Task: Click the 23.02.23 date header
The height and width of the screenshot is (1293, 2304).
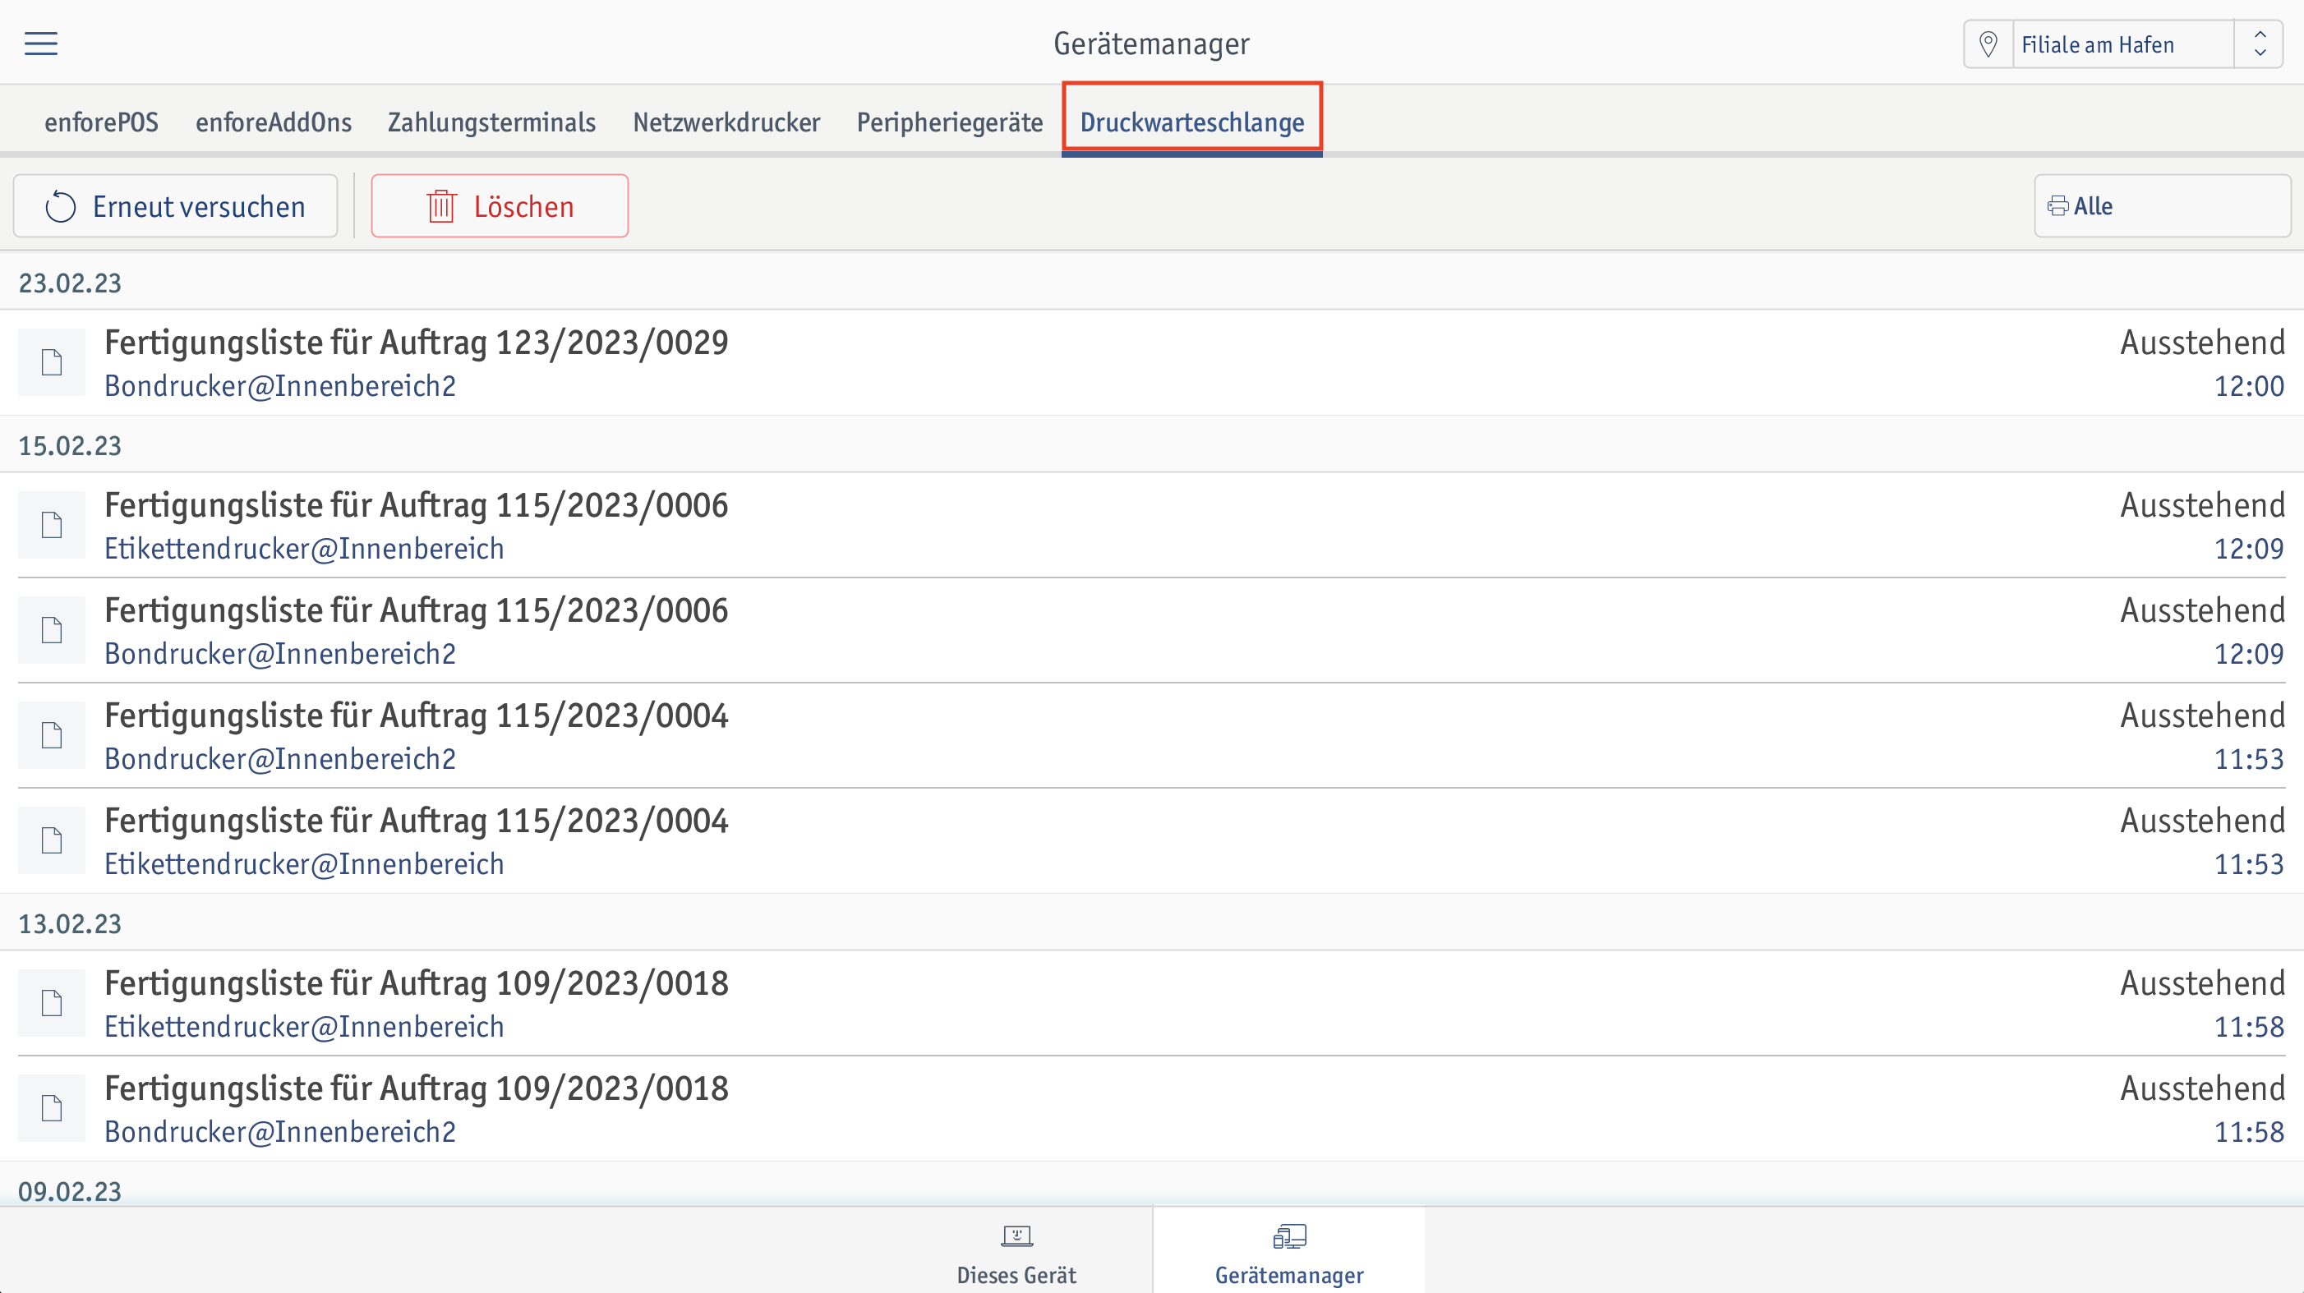Action: click(70, 283)
